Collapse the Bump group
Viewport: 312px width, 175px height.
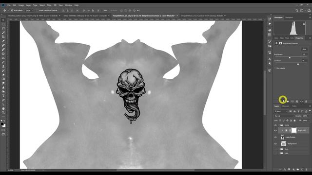click(x=279, y=125)
